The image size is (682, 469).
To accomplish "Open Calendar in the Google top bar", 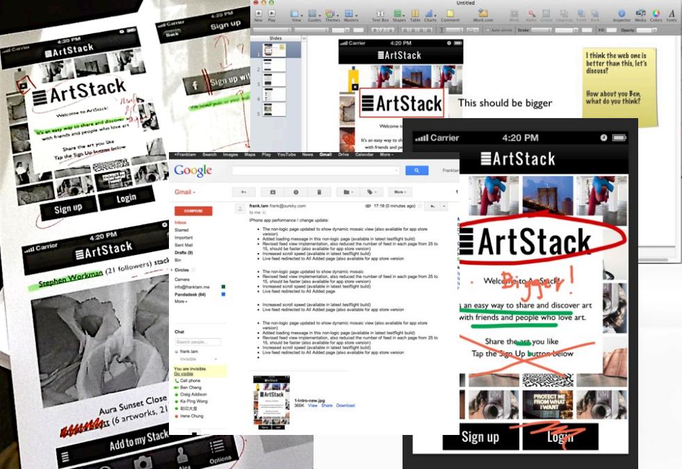I will pyautogui.click(x=364, y=155).
